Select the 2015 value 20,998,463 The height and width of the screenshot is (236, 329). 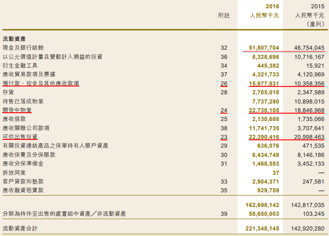pos(309,137)
